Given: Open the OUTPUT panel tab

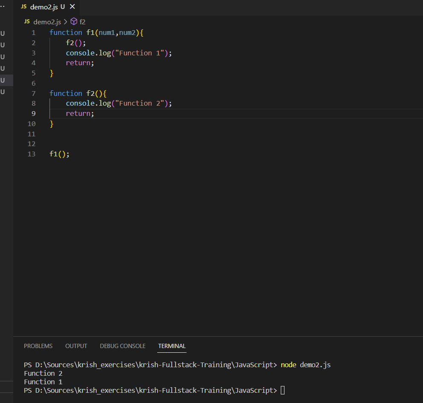Looking at the screenshot, I should click(76, 346).
